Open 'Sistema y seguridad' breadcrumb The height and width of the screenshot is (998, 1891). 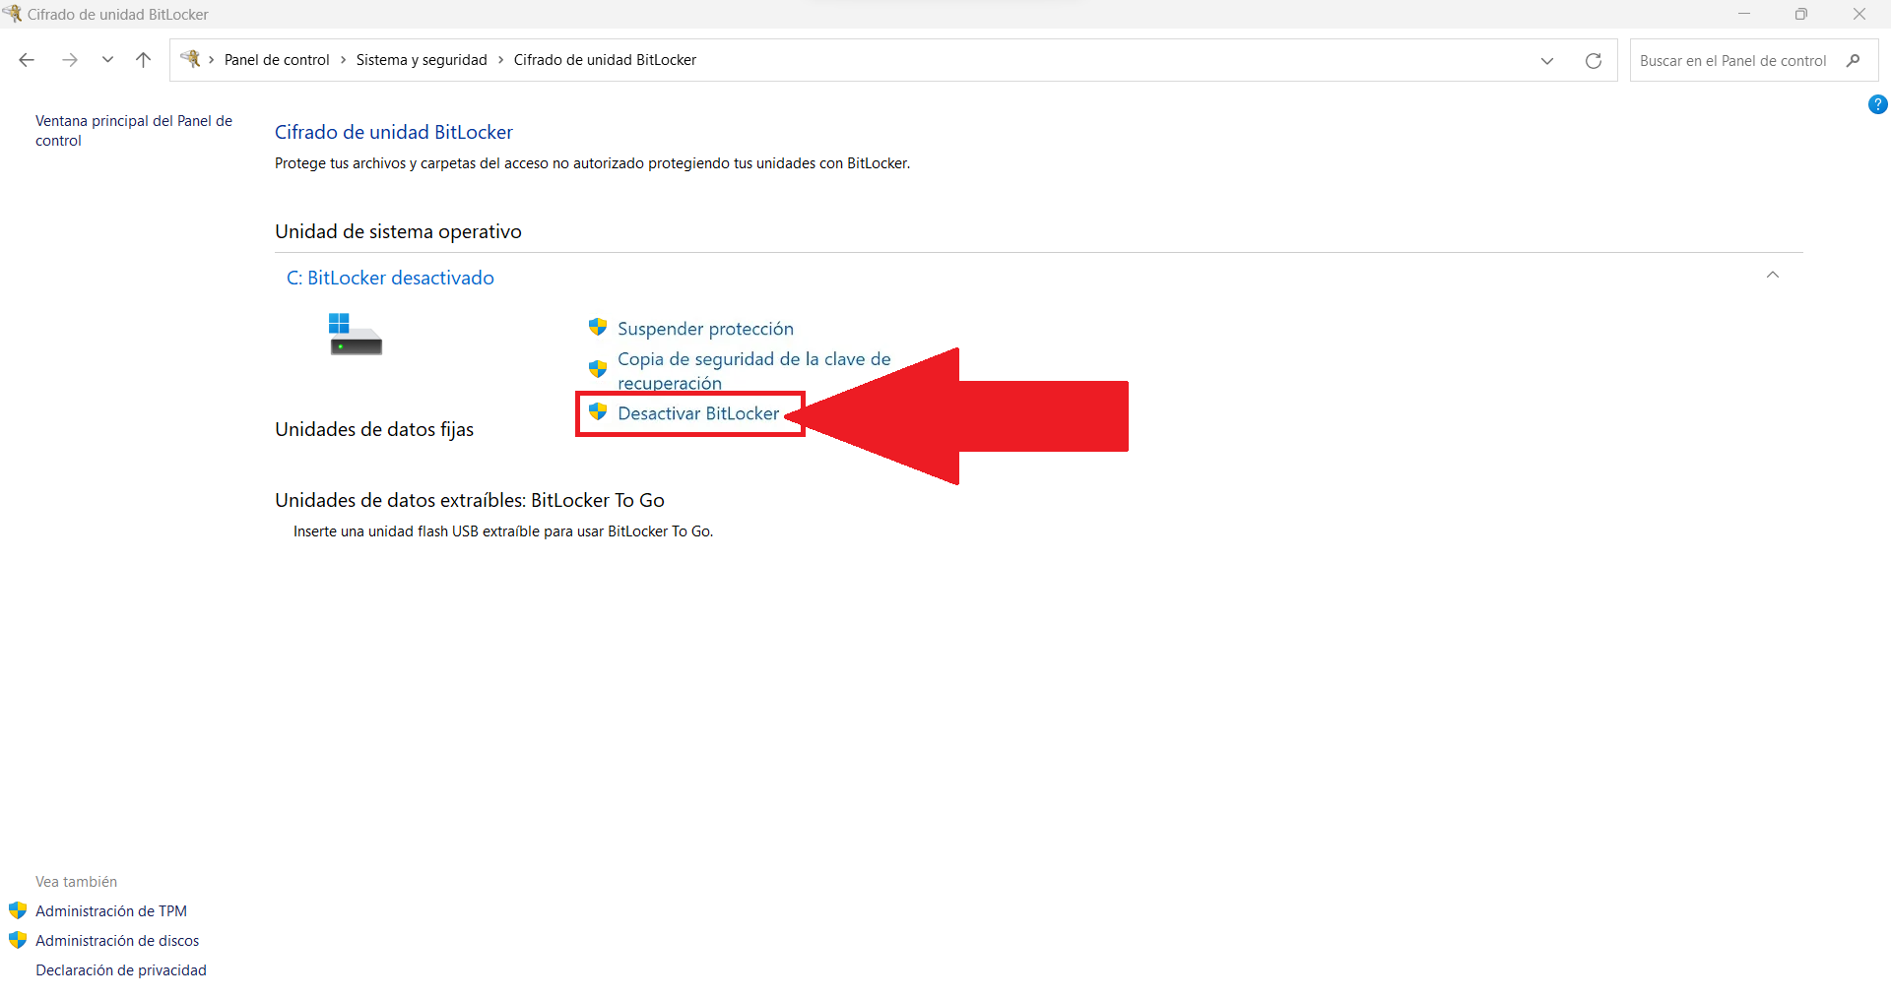pyautogui.click(x=422, y=60)
